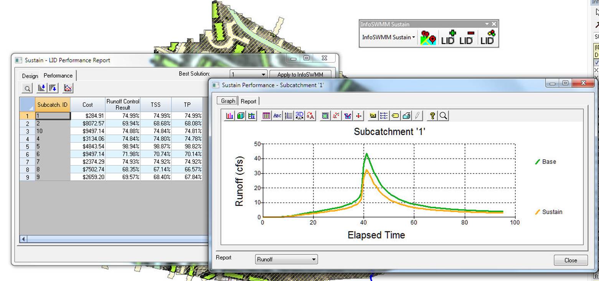
Task: Select the cost cell $7502.74
Action: [x=88, y=169]
